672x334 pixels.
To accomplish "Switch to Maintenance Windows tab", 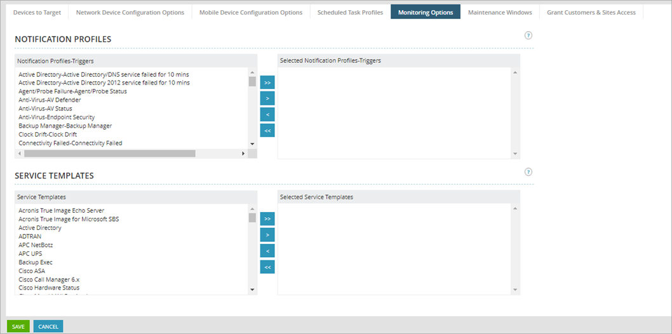I will click(499, 12).
